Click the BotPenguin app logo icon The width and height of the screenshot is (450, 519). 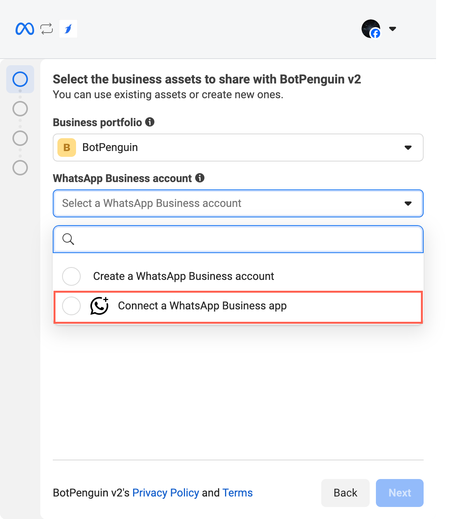tap(68, 29)
